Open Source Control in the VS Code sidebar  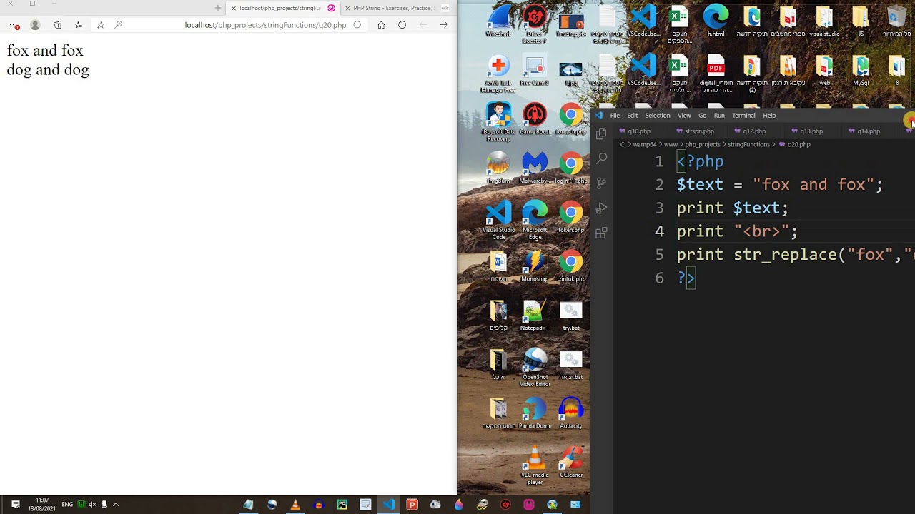pos(601,183)
